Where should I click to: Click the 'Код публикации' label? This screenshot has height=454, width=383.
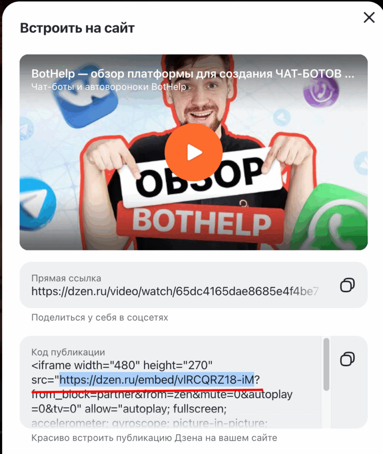(68, 352)
